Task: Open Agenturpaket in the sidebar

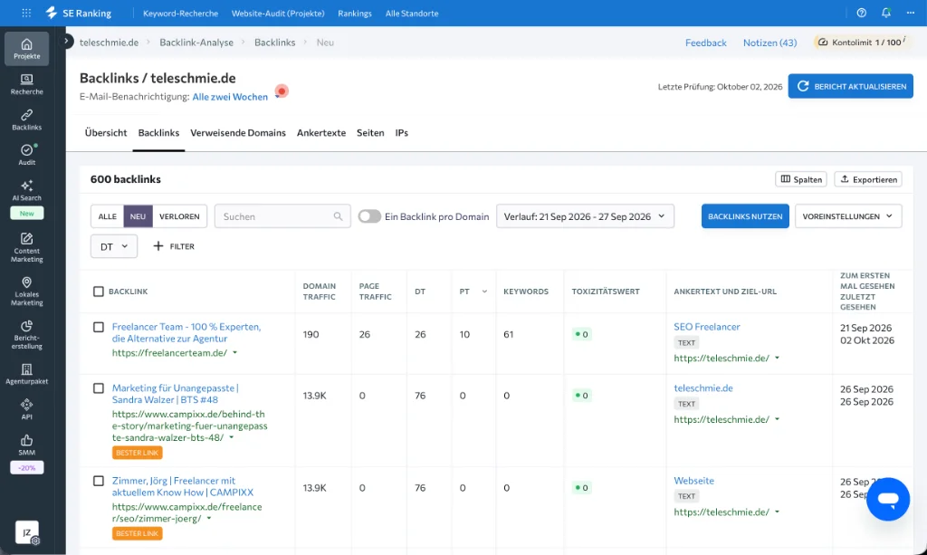Action: pos(26,374)
